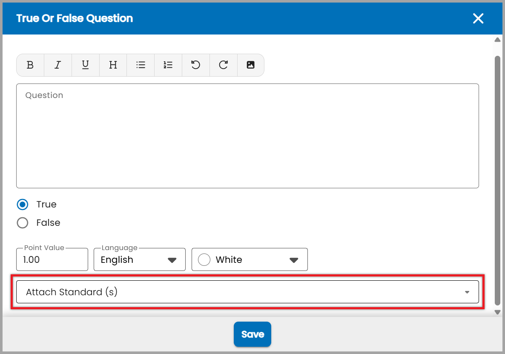
Task: Click the vertical scrollbar thumb
Action: (x=498, y=180)
